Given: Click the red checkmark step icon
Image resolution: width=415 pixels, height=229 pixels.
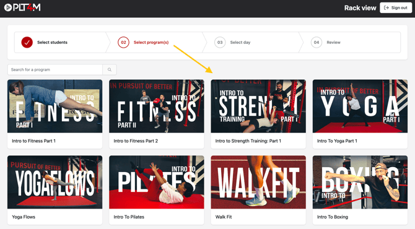Looking at the screenshot, I should [27, 42].
